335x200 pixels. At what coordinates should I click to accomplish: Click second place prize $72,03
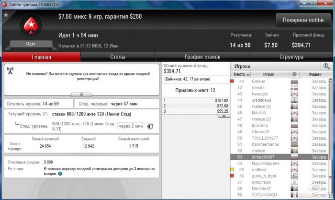pos(223,106)
